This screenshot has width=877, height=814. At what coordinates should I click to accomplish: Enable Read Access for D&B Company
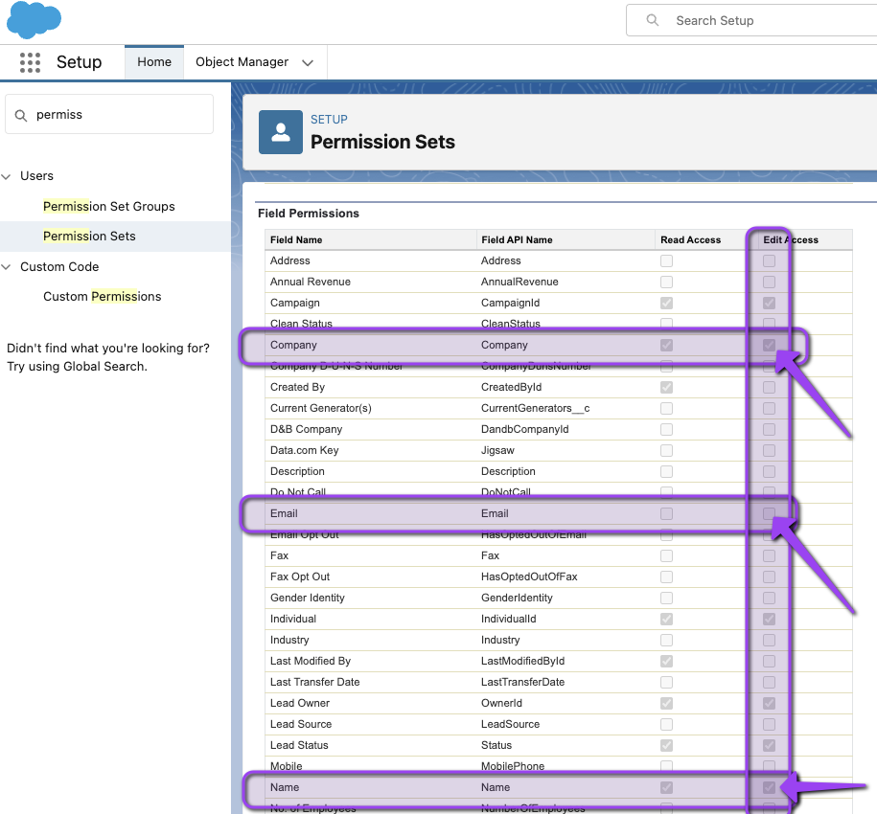point(666,430)
